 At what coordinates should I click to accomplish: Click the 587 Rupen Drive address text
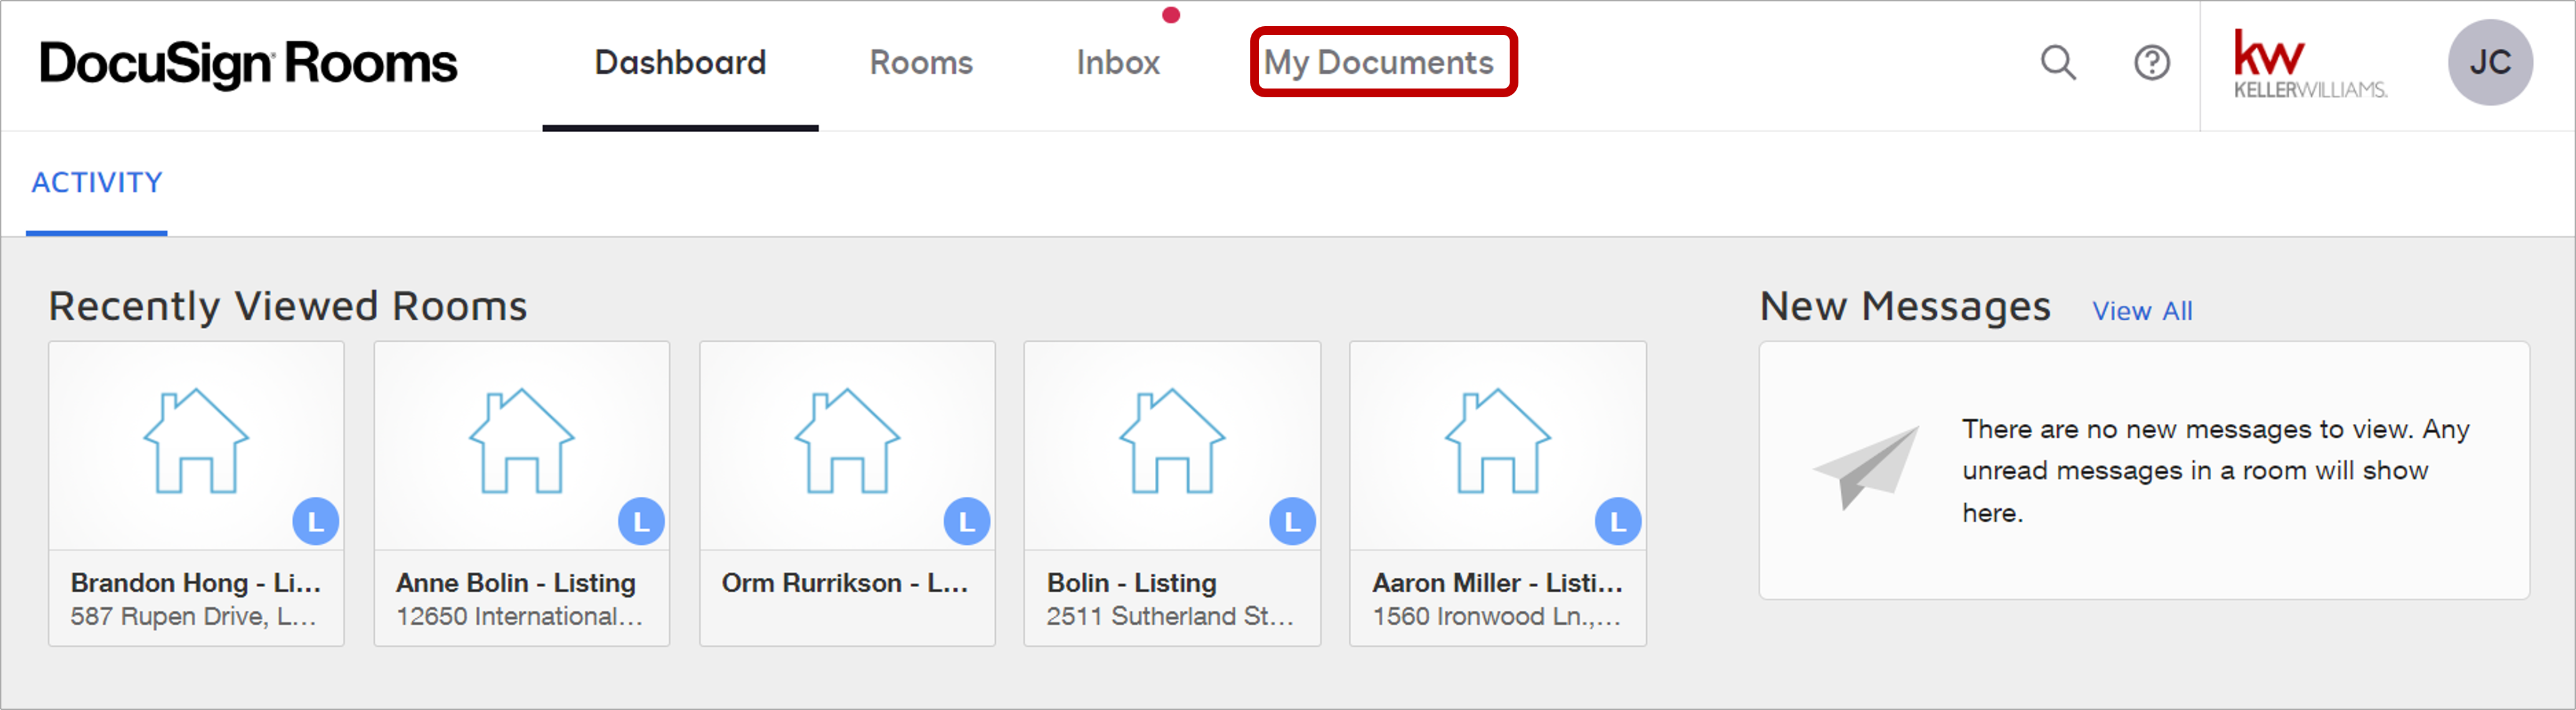coord(193,617)
